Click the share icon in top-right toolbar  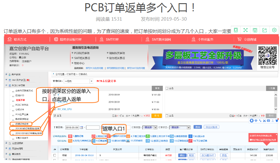pos(264,30)
